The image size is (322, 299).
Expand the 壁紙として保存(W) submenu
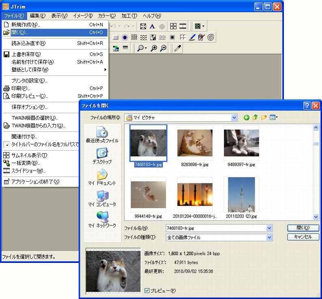(x=55, y=70)
